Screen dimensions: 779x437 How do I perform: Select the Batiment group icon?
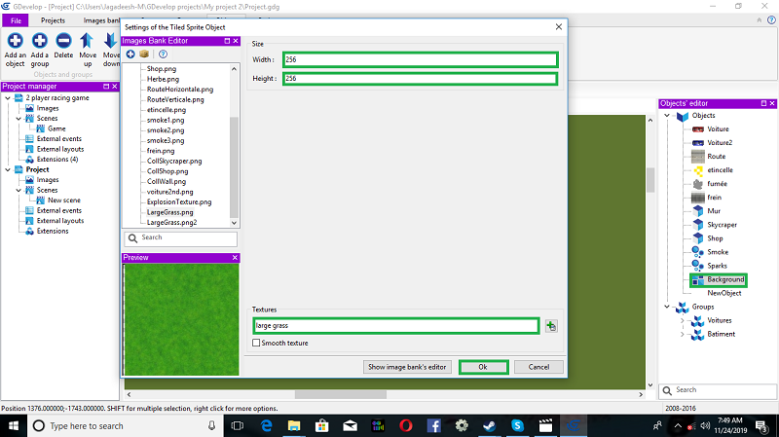(697, 334)
